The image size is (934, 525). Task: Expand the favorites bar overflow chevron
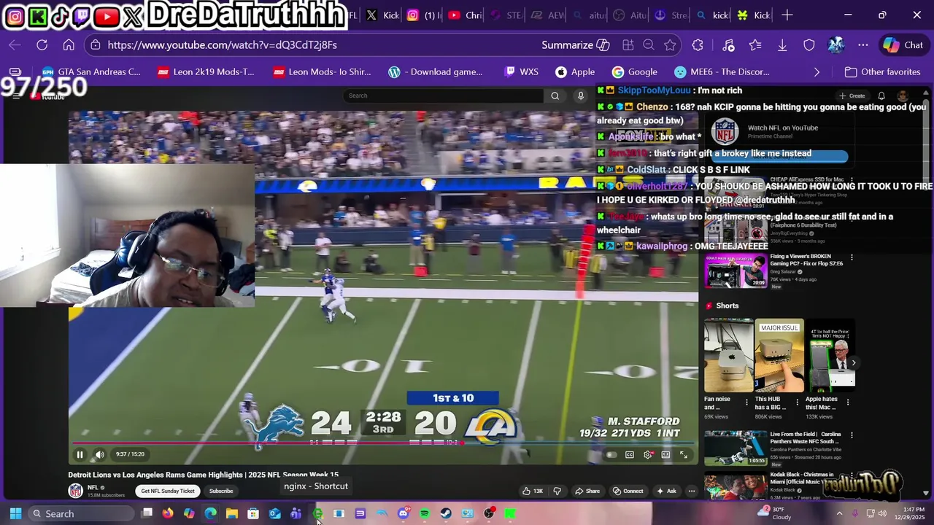click(817, 72)
